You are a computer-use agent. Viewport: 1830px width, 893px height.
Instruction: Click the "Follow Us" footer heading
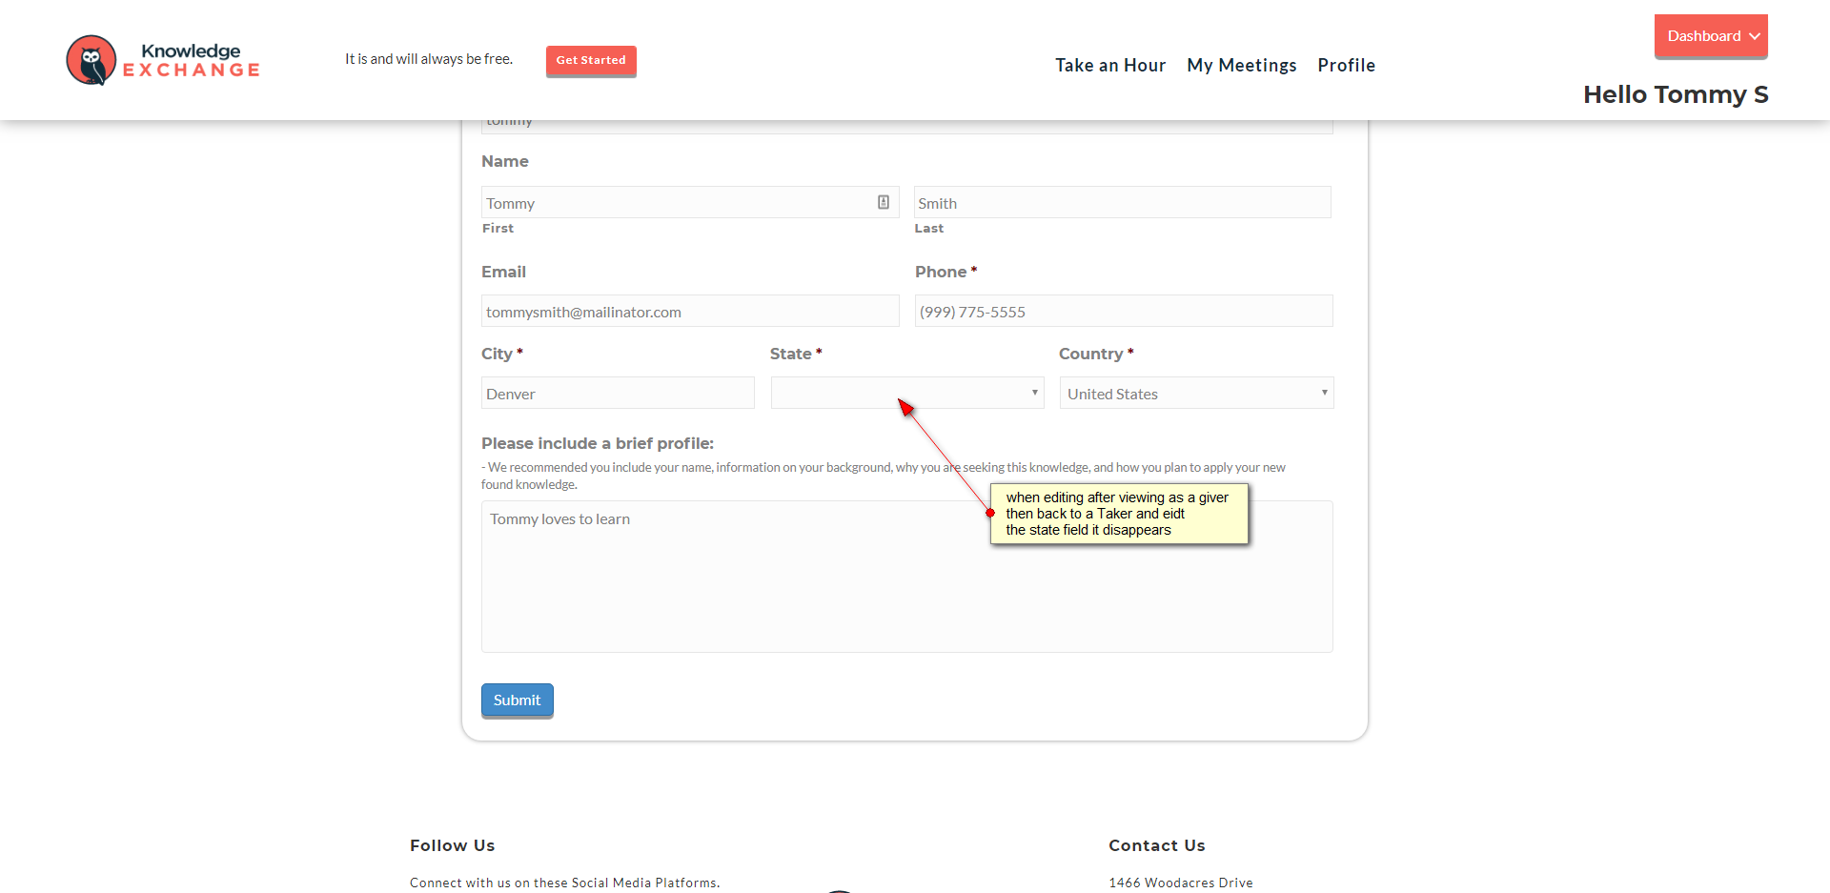point(453,845)
